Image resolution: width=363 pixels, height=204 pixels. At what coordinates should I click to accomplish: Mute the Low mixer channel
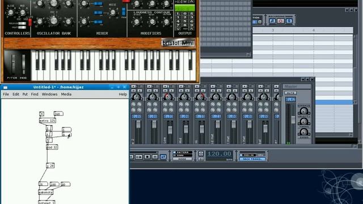point(165,91)
